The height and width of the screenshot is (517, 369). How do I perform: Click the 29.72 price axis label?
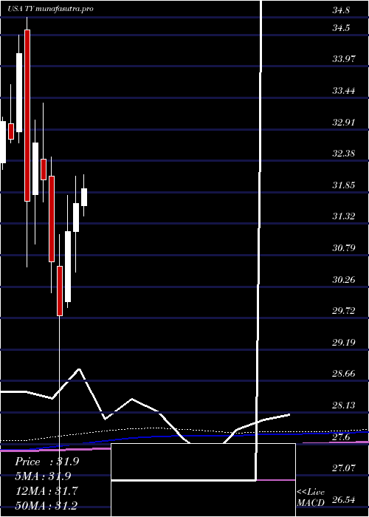(344, 311)
